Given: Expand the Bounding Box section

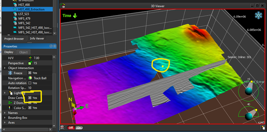Looking at the screenshot, I should coord(5,118).
